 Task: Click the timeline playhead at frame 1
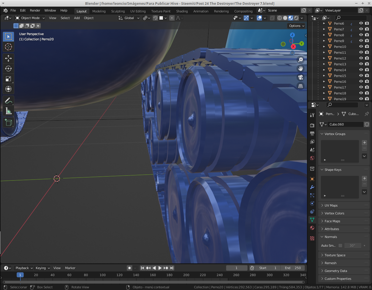click(x=20, y=275)
